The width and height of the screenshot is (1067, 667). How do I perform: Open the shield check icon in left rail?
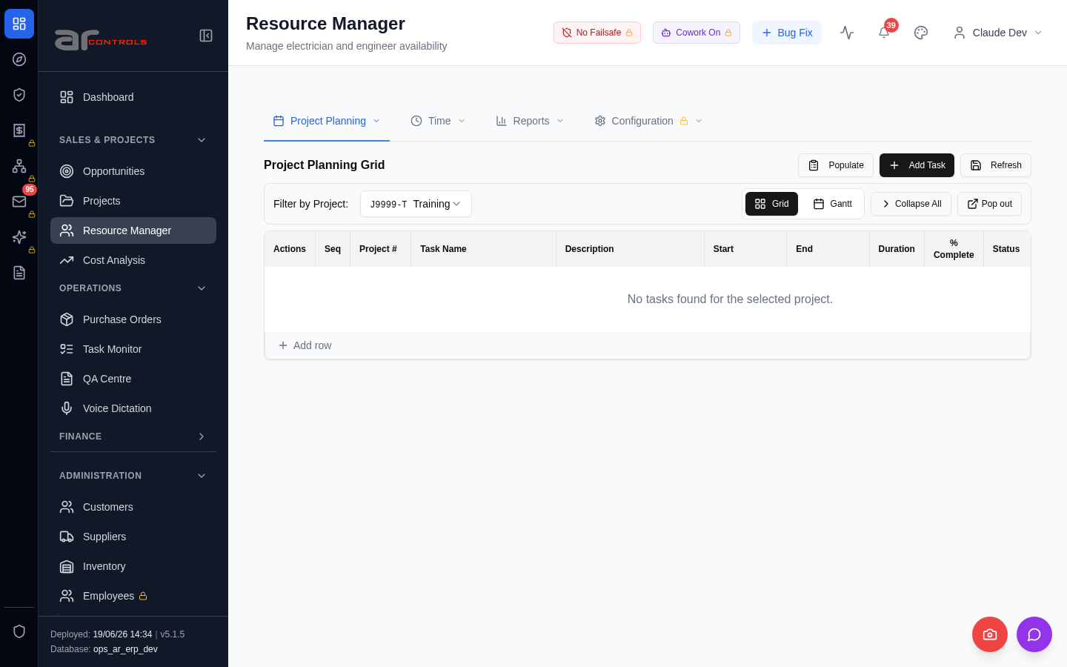pos(19,95)
